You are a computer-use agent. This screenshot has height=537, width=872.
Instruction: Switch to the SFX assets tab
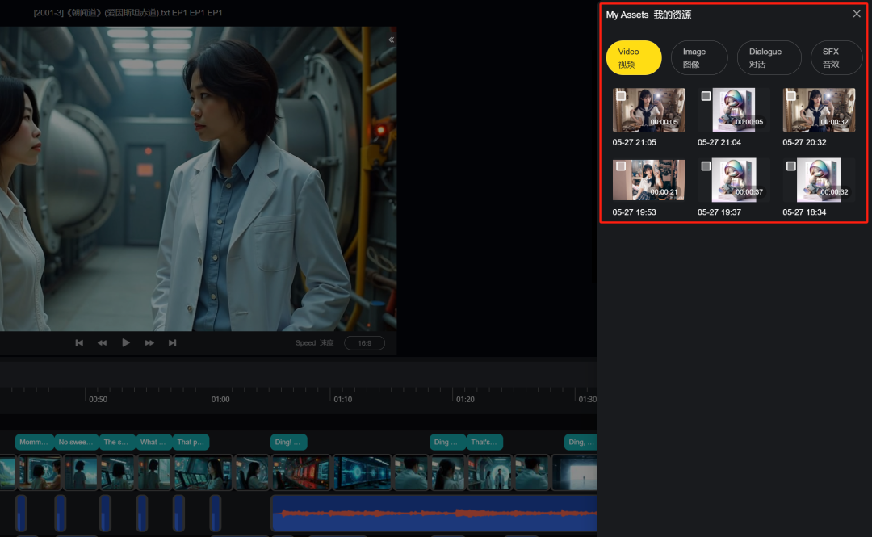coord(836,58)
